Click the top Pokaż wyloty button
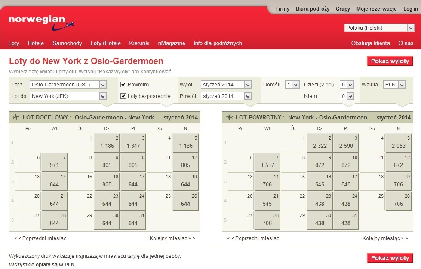Screen dimensions: 421x269 tap(390, 61)
